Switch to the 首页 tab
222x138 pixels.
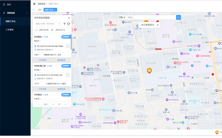click(40, 10)
